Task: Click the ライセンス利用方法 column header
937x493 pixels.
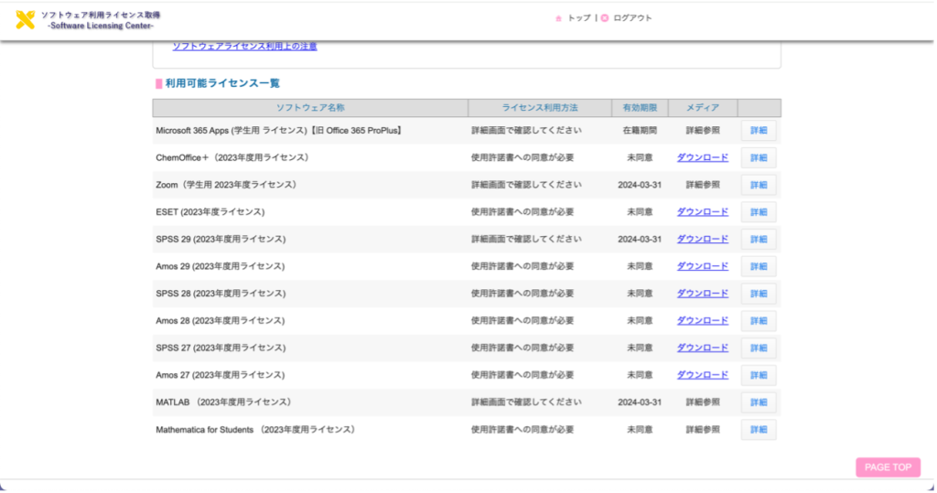Action: [540, 108]
